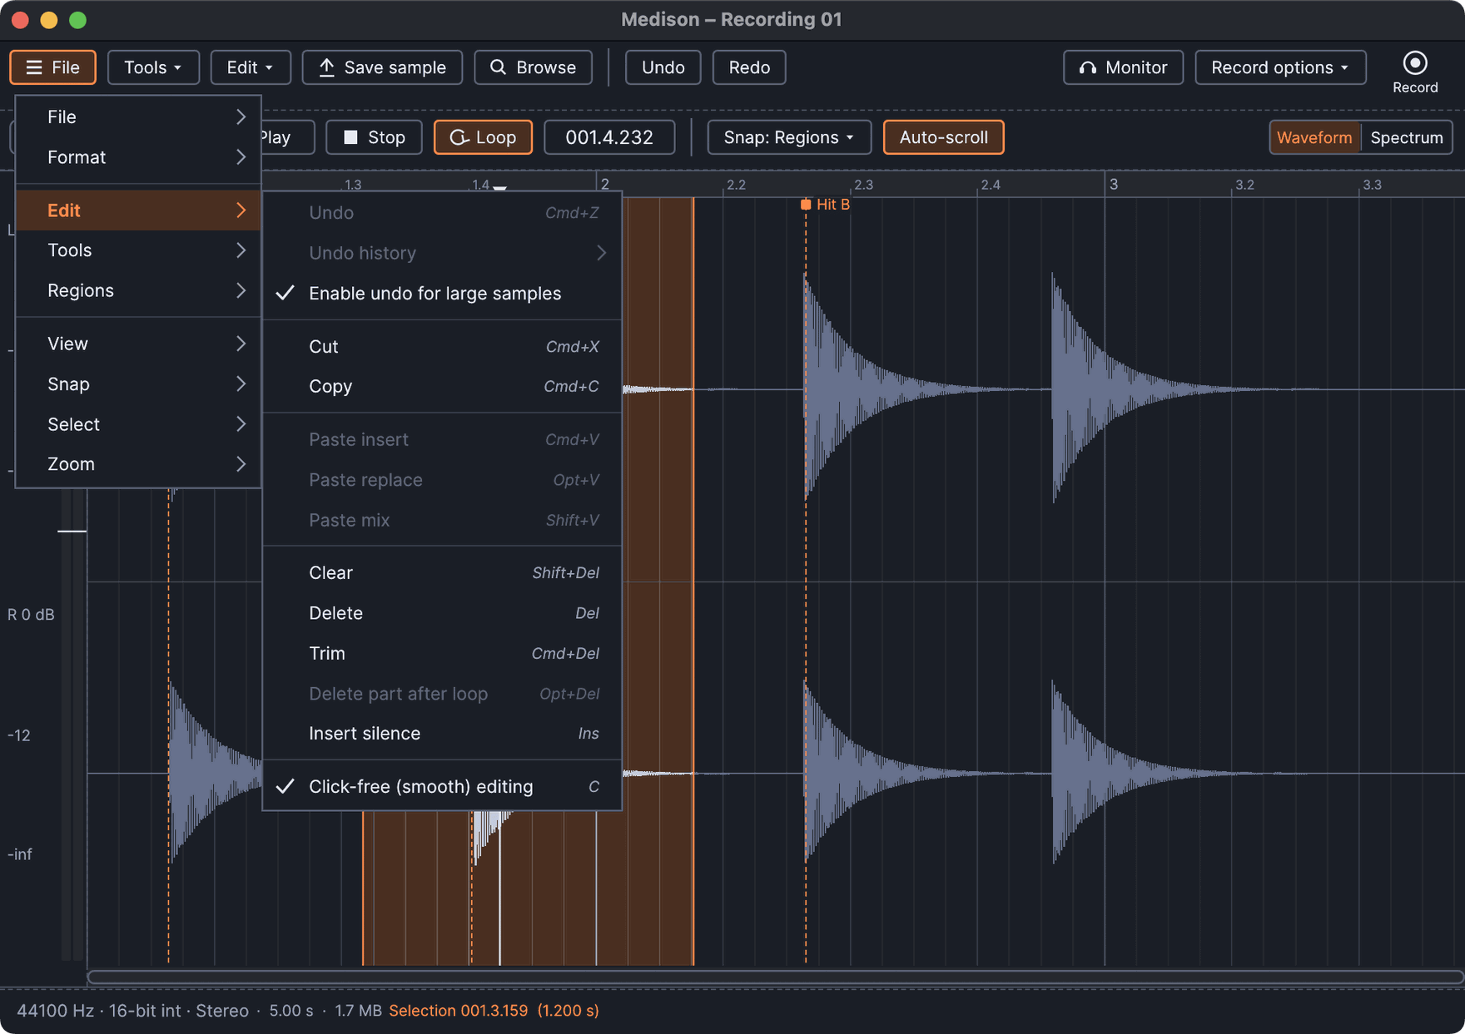Click the timeline ruler at bar 3
This screenshot has width=1465, height=1034.
click(x=1113, y=184)
